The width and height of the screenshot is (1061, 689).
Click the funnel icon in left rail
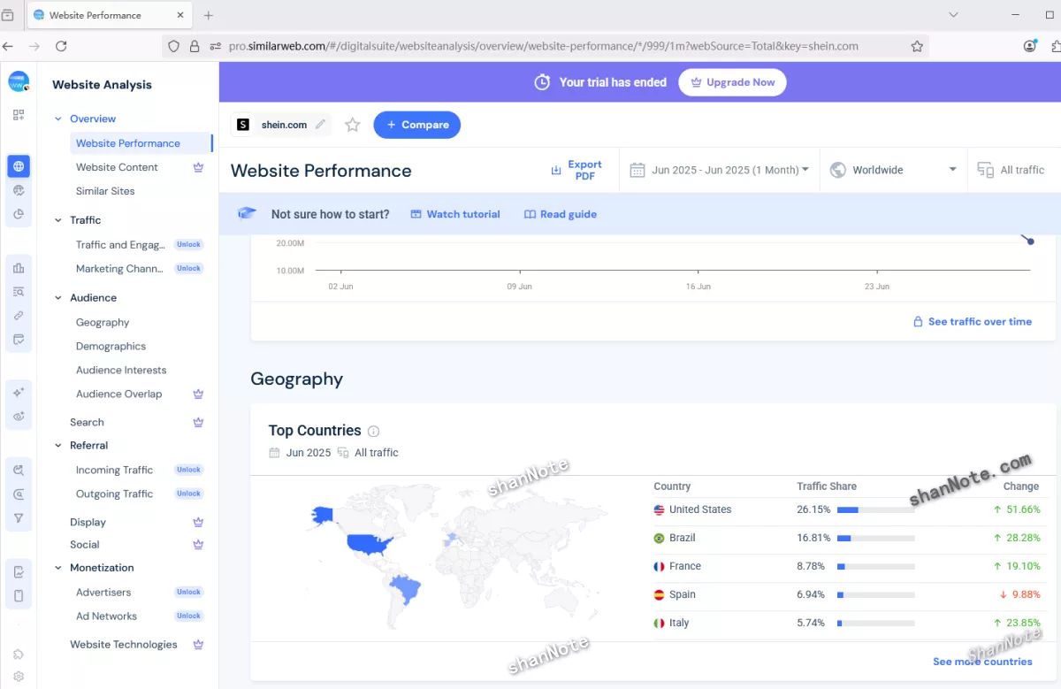(x=19, y=518)
